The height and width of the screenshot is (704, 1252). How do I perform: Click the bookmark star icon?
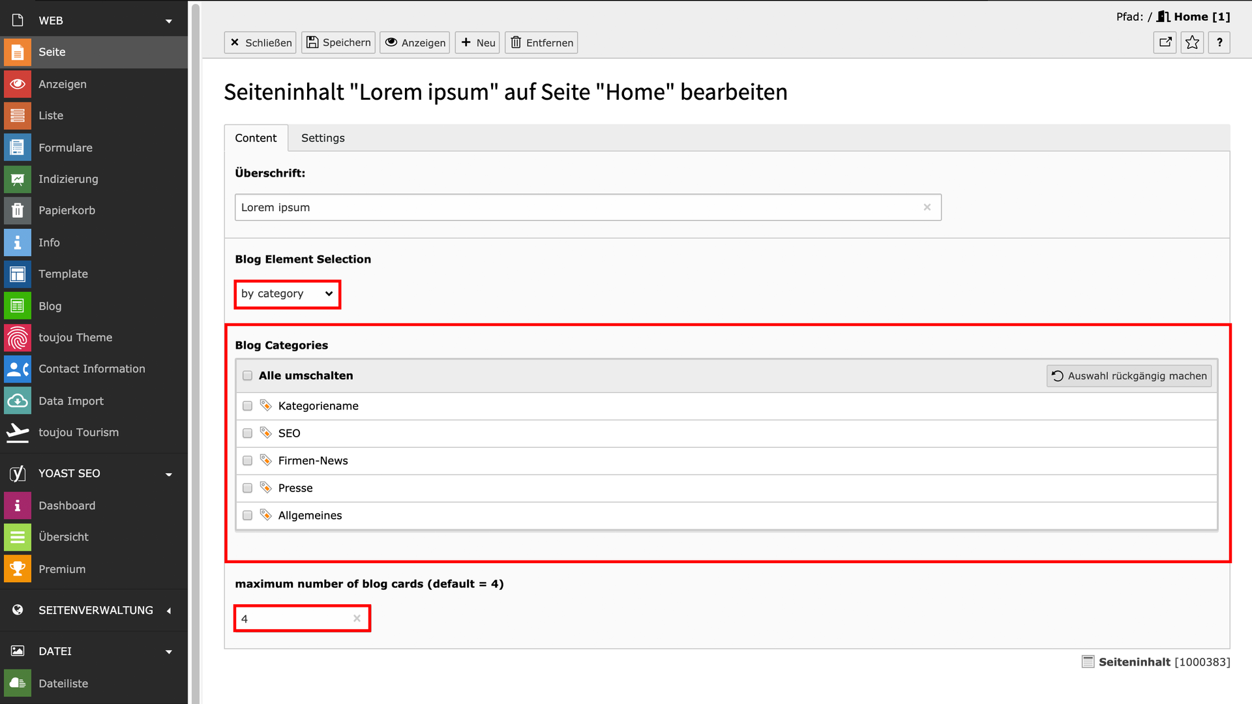tap(1192, 43)
